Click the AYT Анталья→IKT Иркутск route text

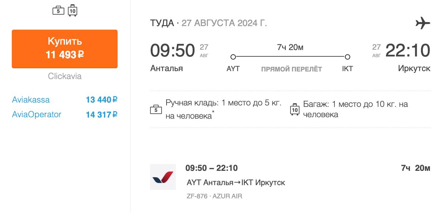(236, 183)
